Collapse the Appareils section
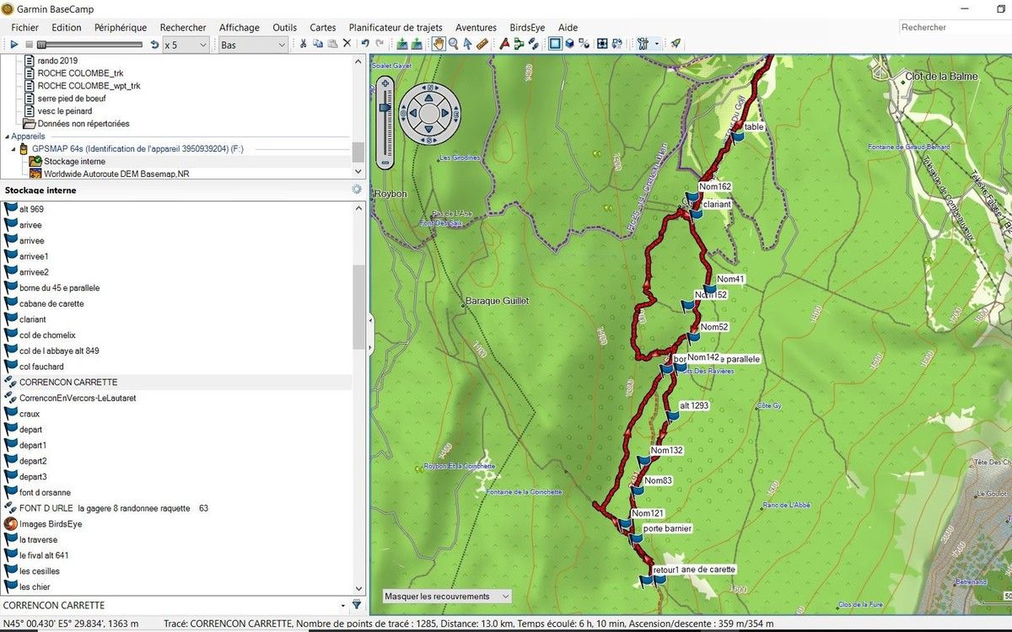Image resolution: width=1012 pixels, height=632 pixels. coord(8,137)
